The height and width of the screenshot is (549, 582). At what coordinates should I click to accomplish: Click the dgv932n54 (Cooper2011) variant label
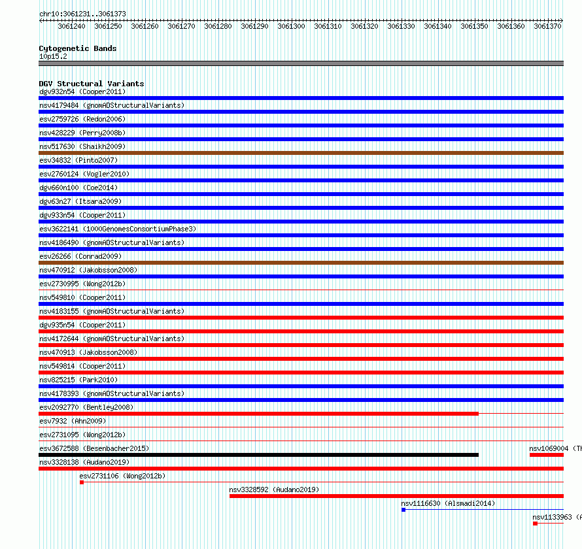82,91
